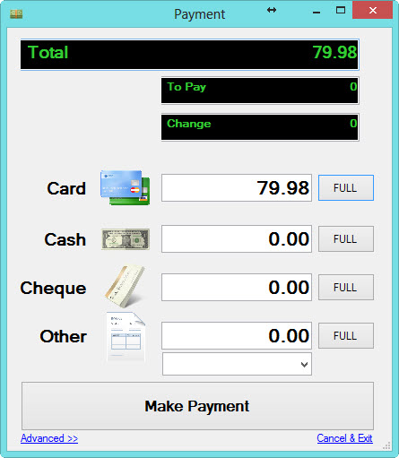Screen dimensions: 399x458
Task: Focus the Cash amount input field
Action: [237, 239]
